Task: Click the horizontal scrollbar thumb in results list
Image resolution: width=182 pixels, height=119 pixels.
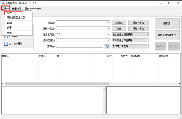Action: tap(57, 84)
